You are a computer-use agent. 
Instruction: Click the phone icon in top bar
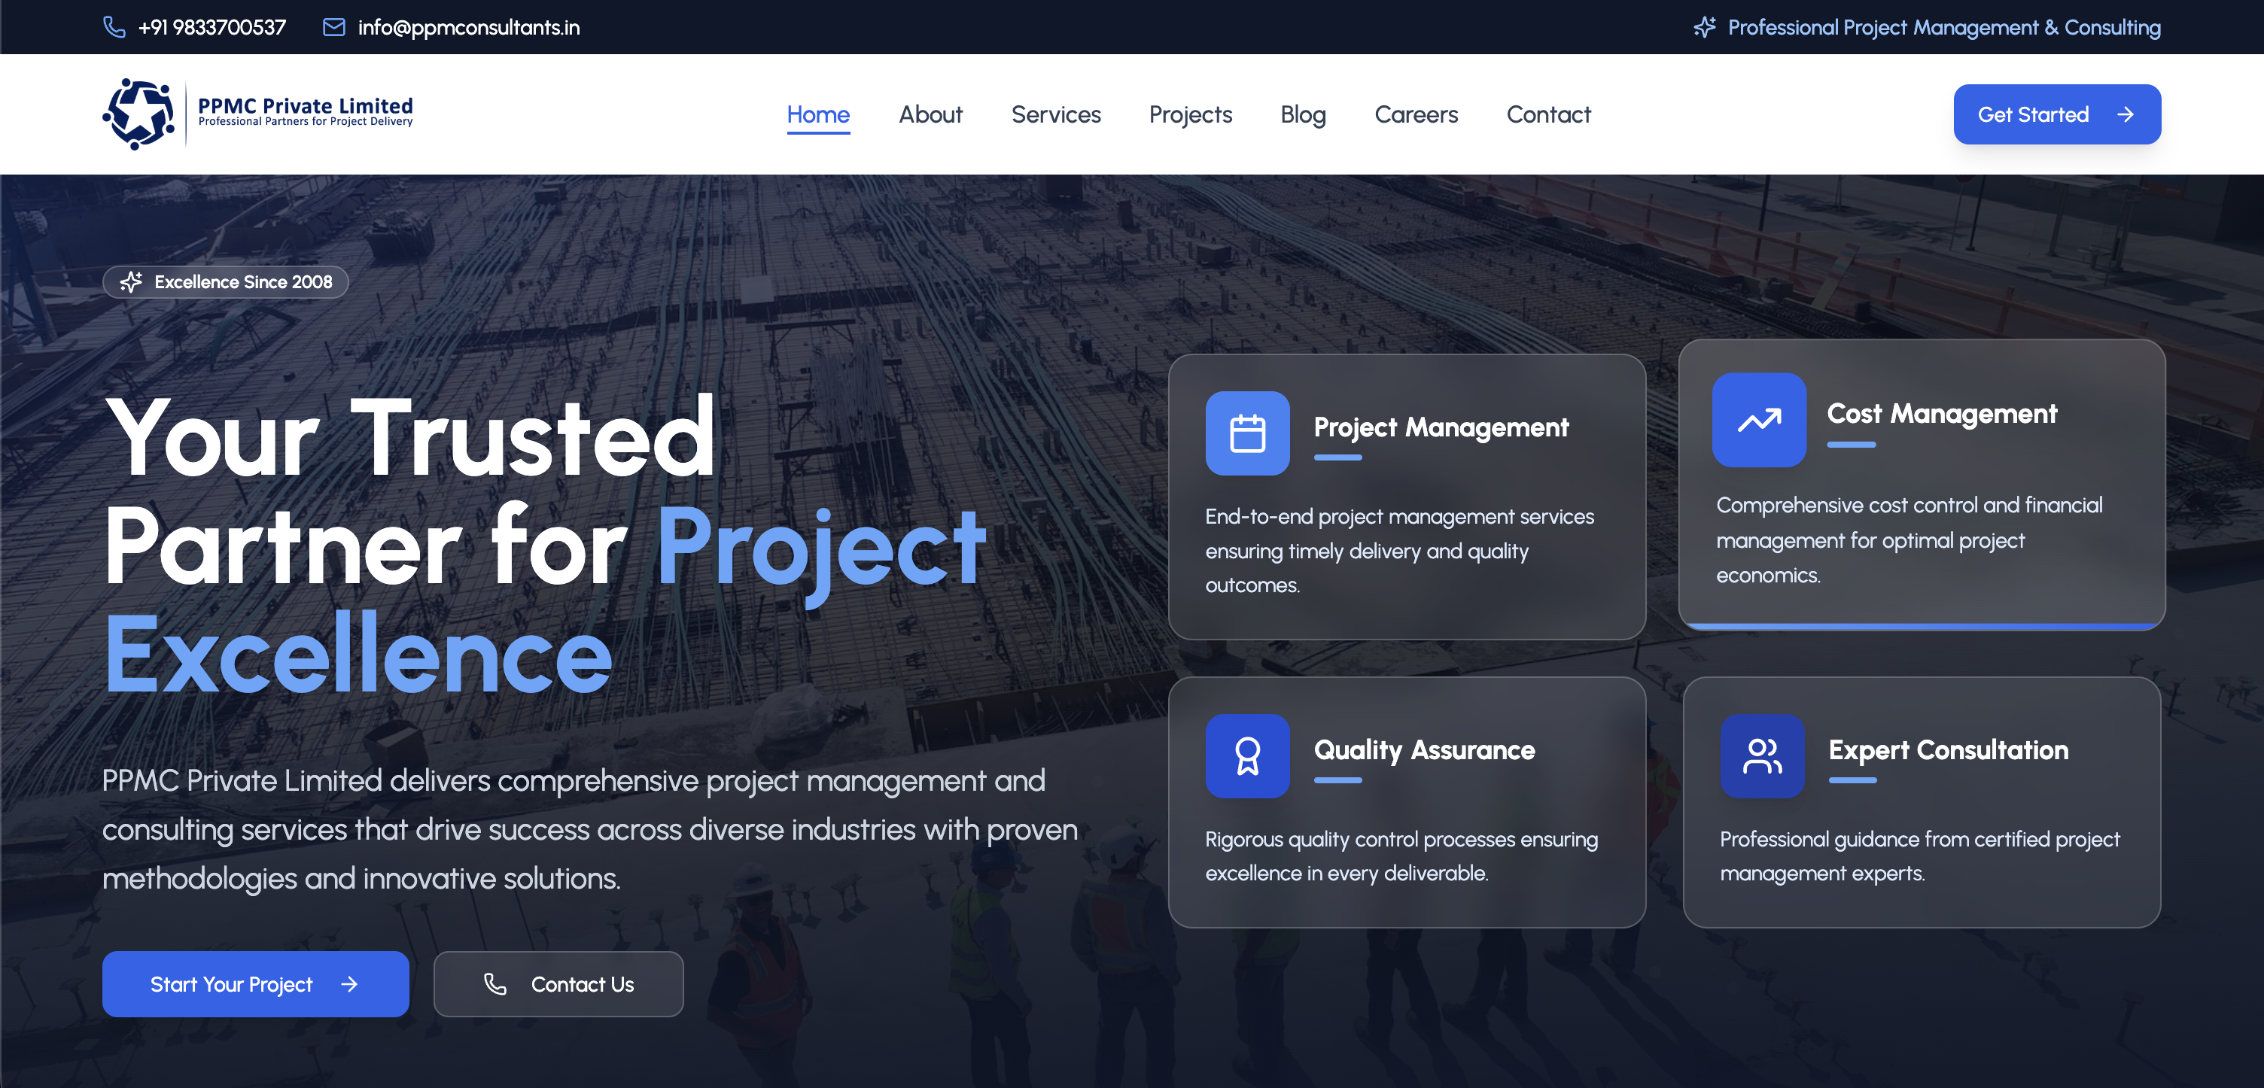click(x=114, y=27)
